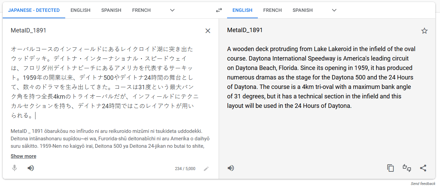Click the romanized transliteration text
This screenshot has width=440, height=189.
pos(110,138)
